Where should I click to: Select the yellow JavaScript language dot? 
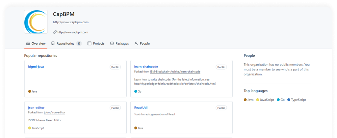(x=257, y=100)
